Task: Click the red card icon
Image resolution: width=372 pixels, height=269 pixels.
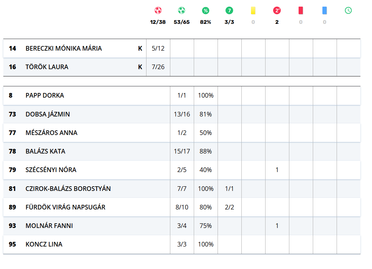Action: tap(301, 11)
